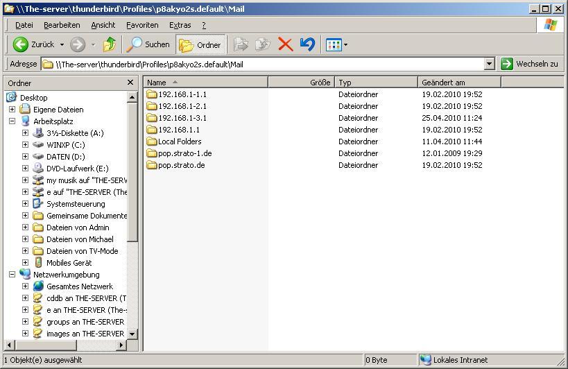
Task: Expand the WINXP (C:) drive node
Action: point(25,145)
